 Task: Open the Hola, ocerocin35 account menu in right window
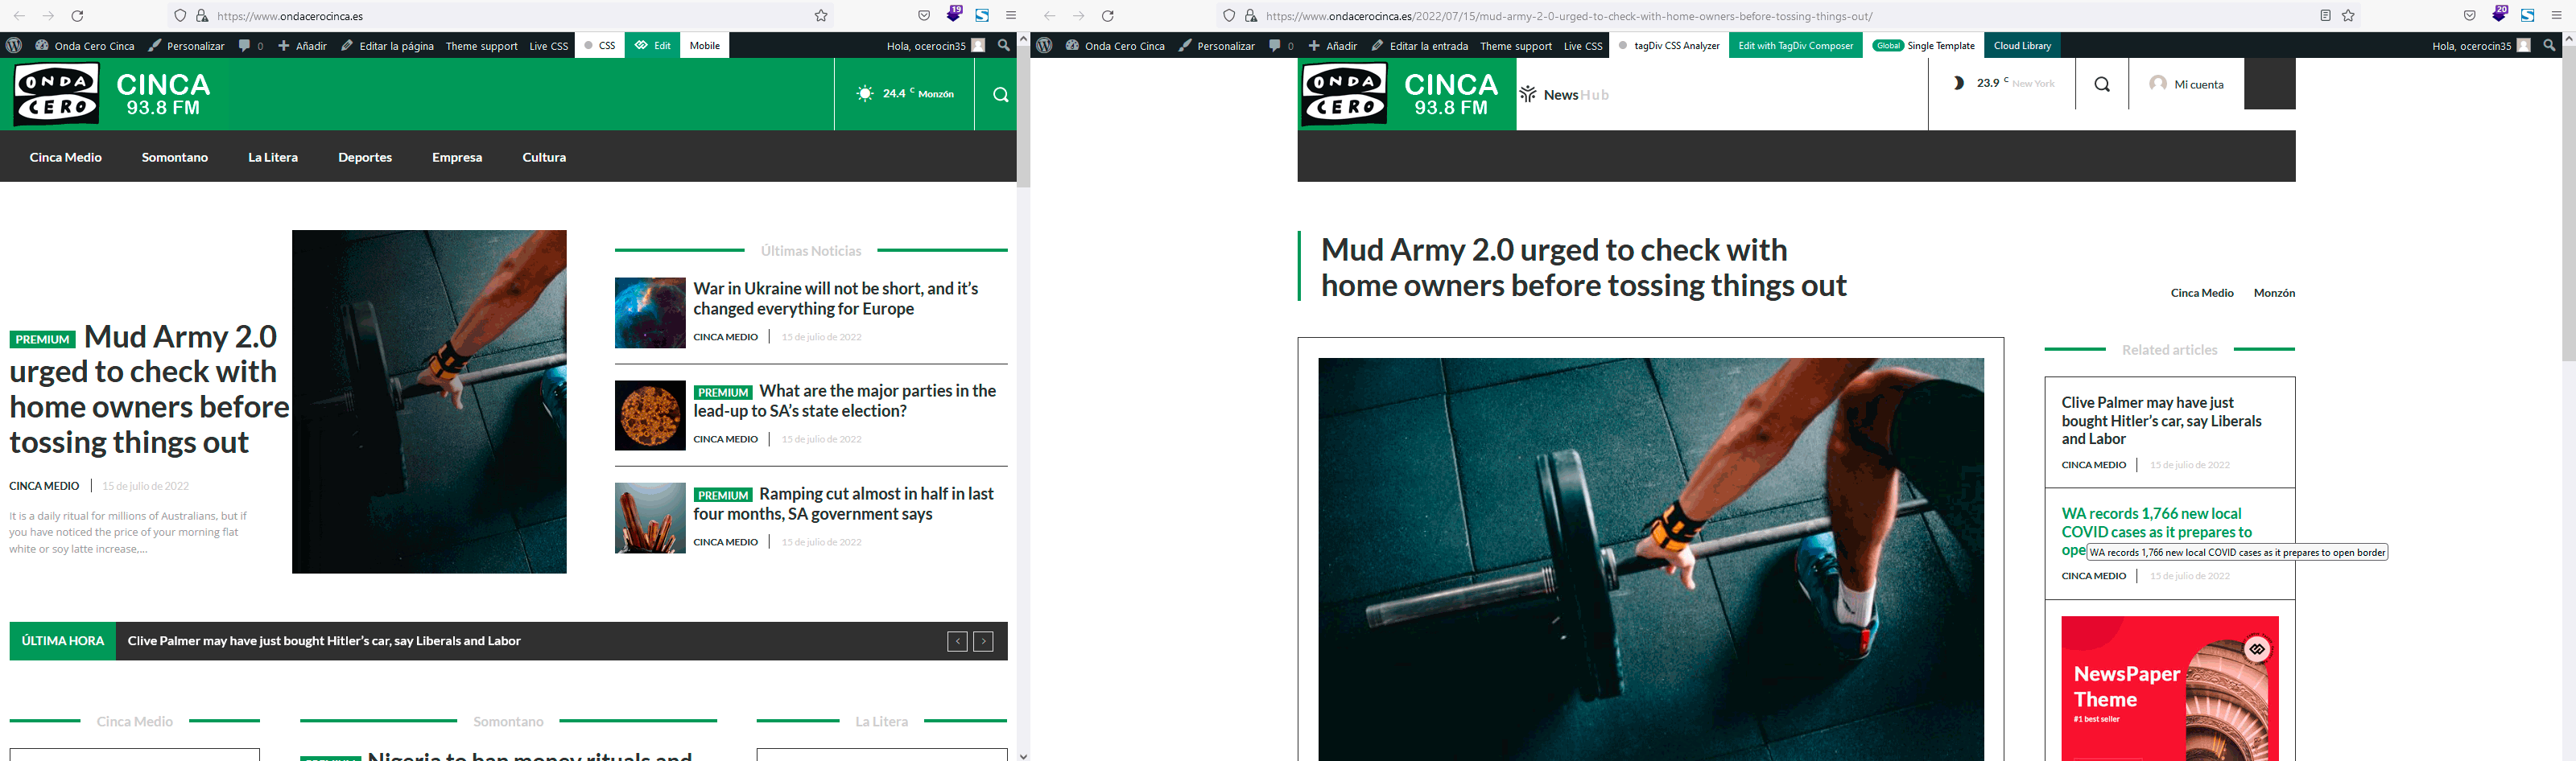(2481, 46)
